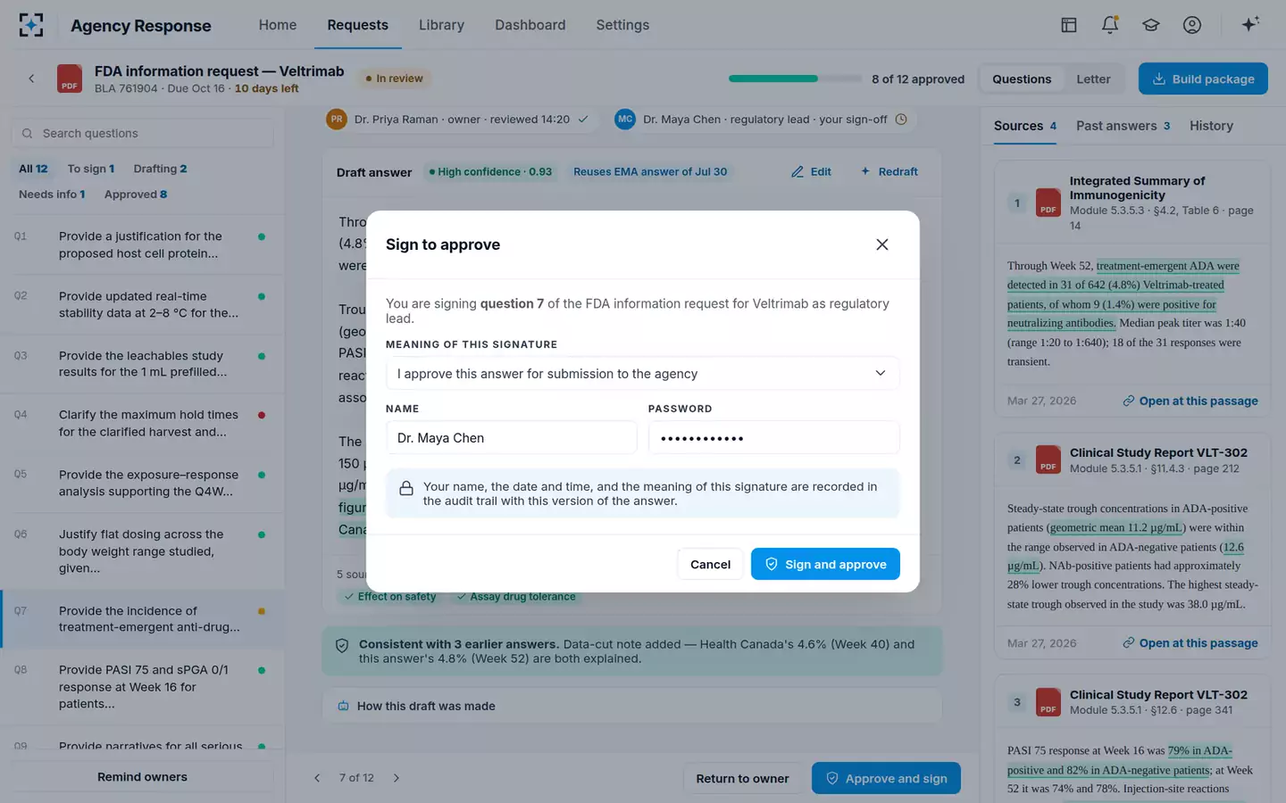Expand How this draft was made
Viewport: 1286px width, 803px height.
coord(631,706)
